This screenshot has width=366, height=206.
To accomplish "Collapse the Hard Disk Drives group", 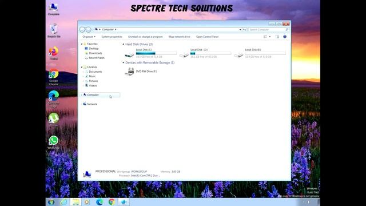I will (124, 44).
